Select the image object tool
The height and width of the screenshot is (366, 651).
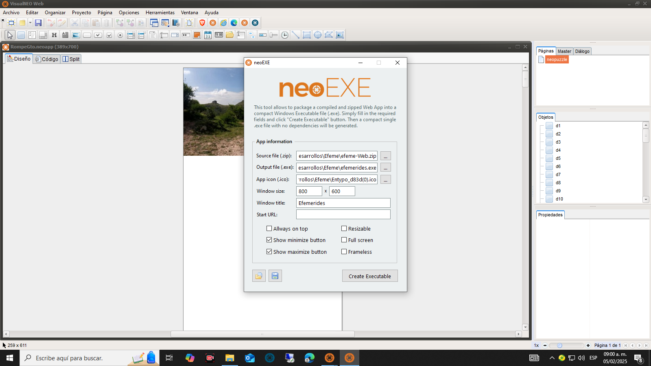(76, 35)
